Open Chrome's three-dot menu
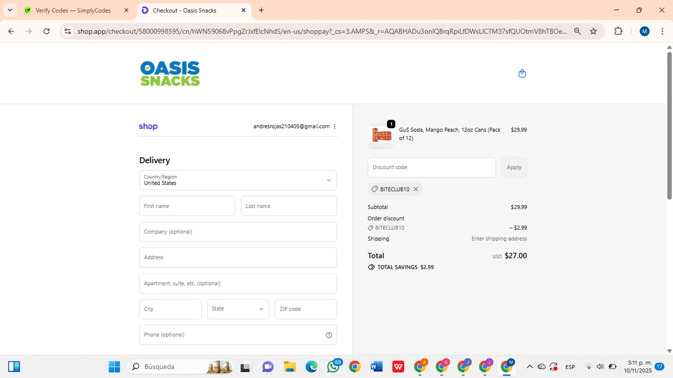 click(662, 31)
